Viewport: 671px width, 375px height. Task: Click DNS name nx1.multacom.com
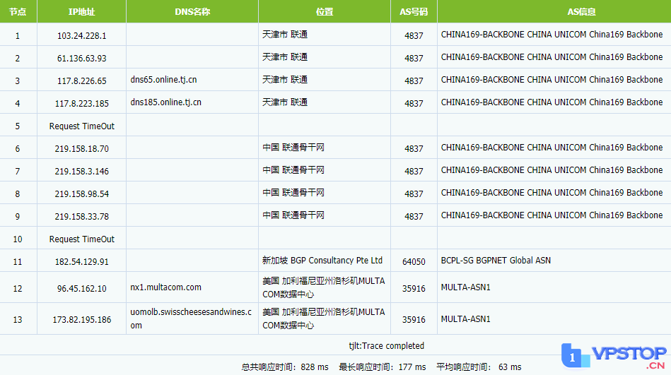point(165,287)
